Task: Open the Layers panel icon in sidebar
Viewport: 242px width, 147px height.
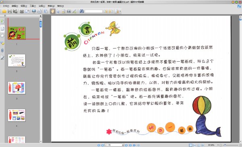Action: tap(2, 36)
